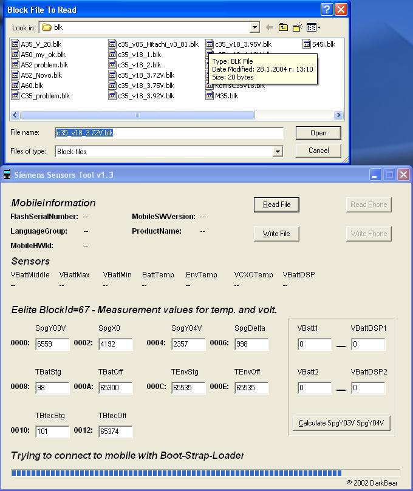Expand the Files of type dropdown
The height and width of the screenshot is (491, 413).
click(278, 152)
